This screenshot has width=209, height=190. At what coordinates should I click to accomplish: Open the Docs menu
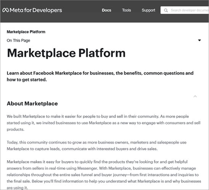click(106, 10)
